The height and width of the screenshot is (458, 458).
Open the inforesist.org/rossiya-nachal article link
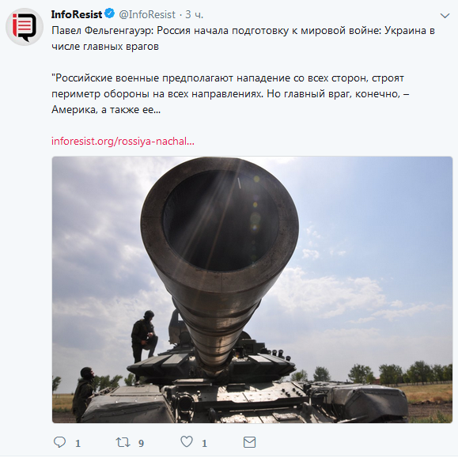123,142
